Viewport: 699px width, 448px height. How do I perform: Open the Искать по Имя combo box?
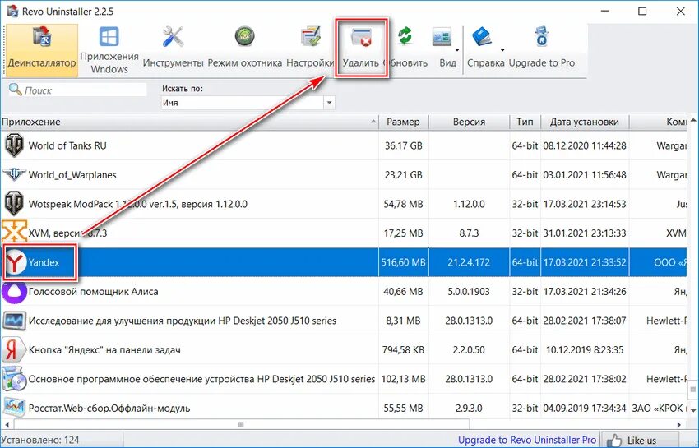(248, 103)
